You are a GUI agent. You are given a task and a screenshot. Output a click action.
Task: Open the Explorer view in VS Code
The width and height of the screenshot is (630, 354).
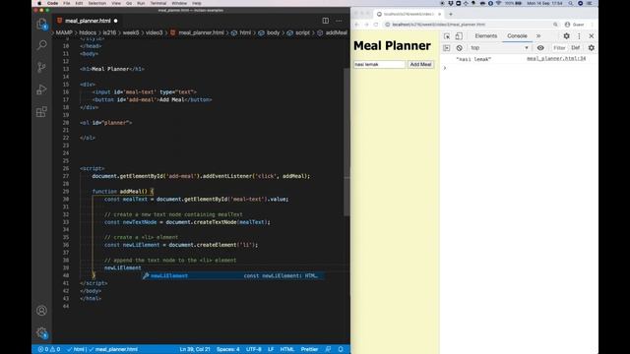click(x=41, y=24)
